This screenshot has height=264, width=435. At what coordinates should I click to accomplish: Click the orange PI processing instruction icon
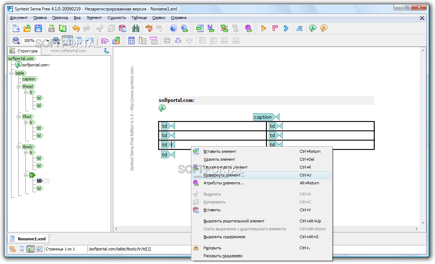coord(324,28)
